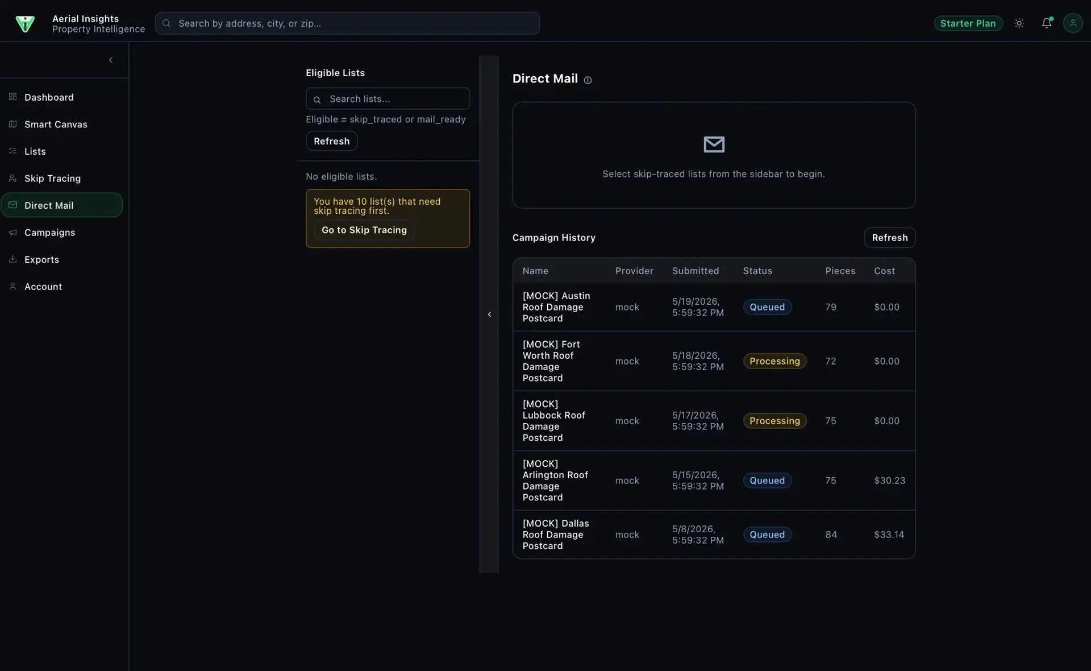Click the envelope icon in empty state
The width and height of the screenshot is (1091, 671).
click(714, 144)
